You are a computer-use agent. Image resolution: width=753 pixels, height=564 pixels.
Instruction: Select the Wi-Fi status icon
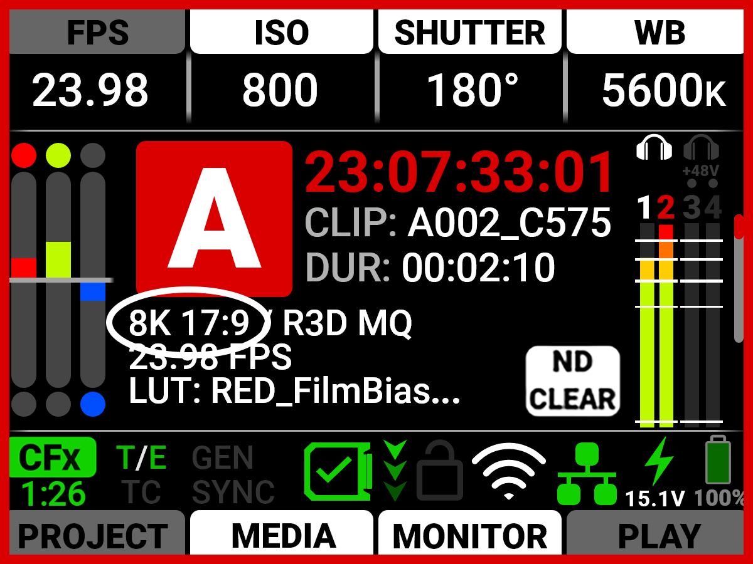click(x=509, y=472)
